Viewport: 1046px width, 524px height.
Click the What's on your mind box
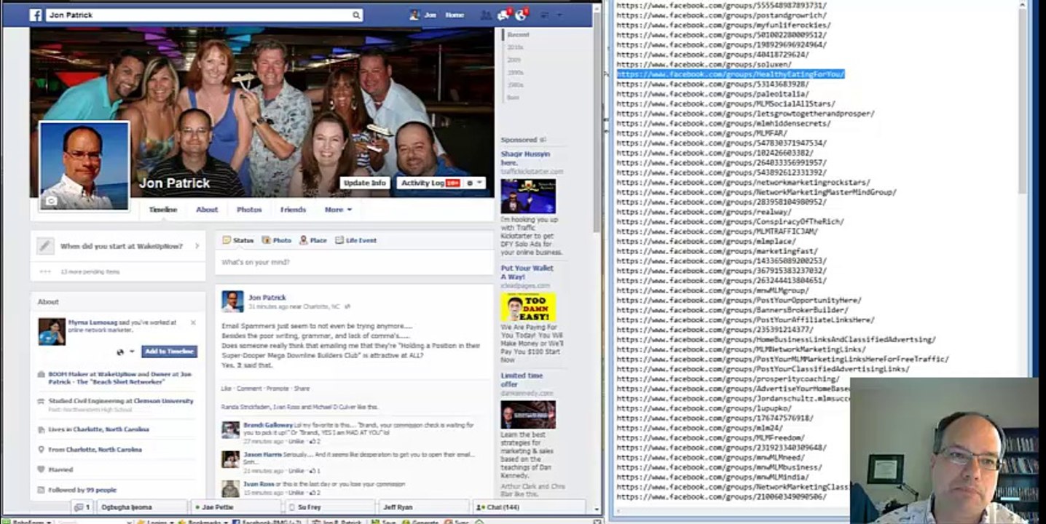click(x=354, y=263)
